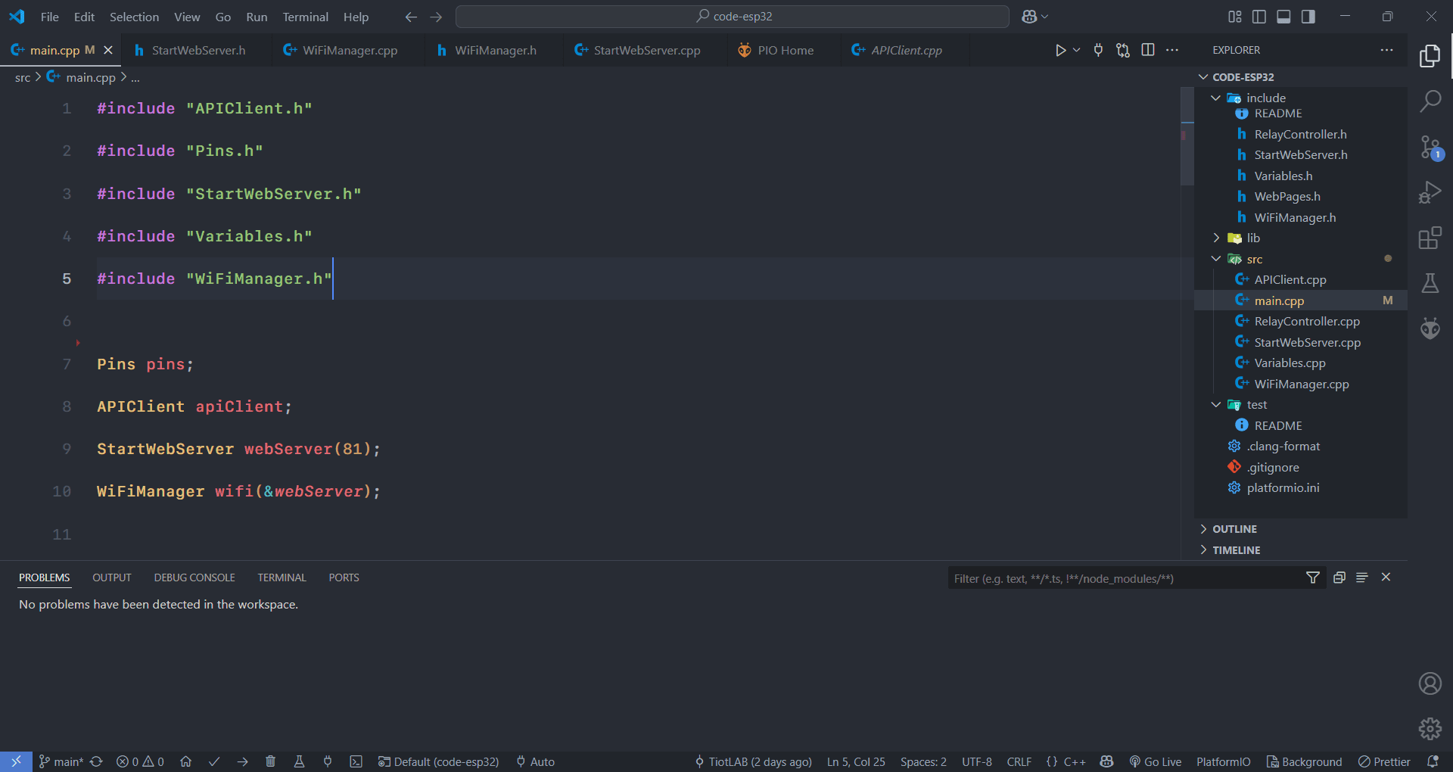
Task: Click Go Live in the status bar
Action: pos(1156,761)
